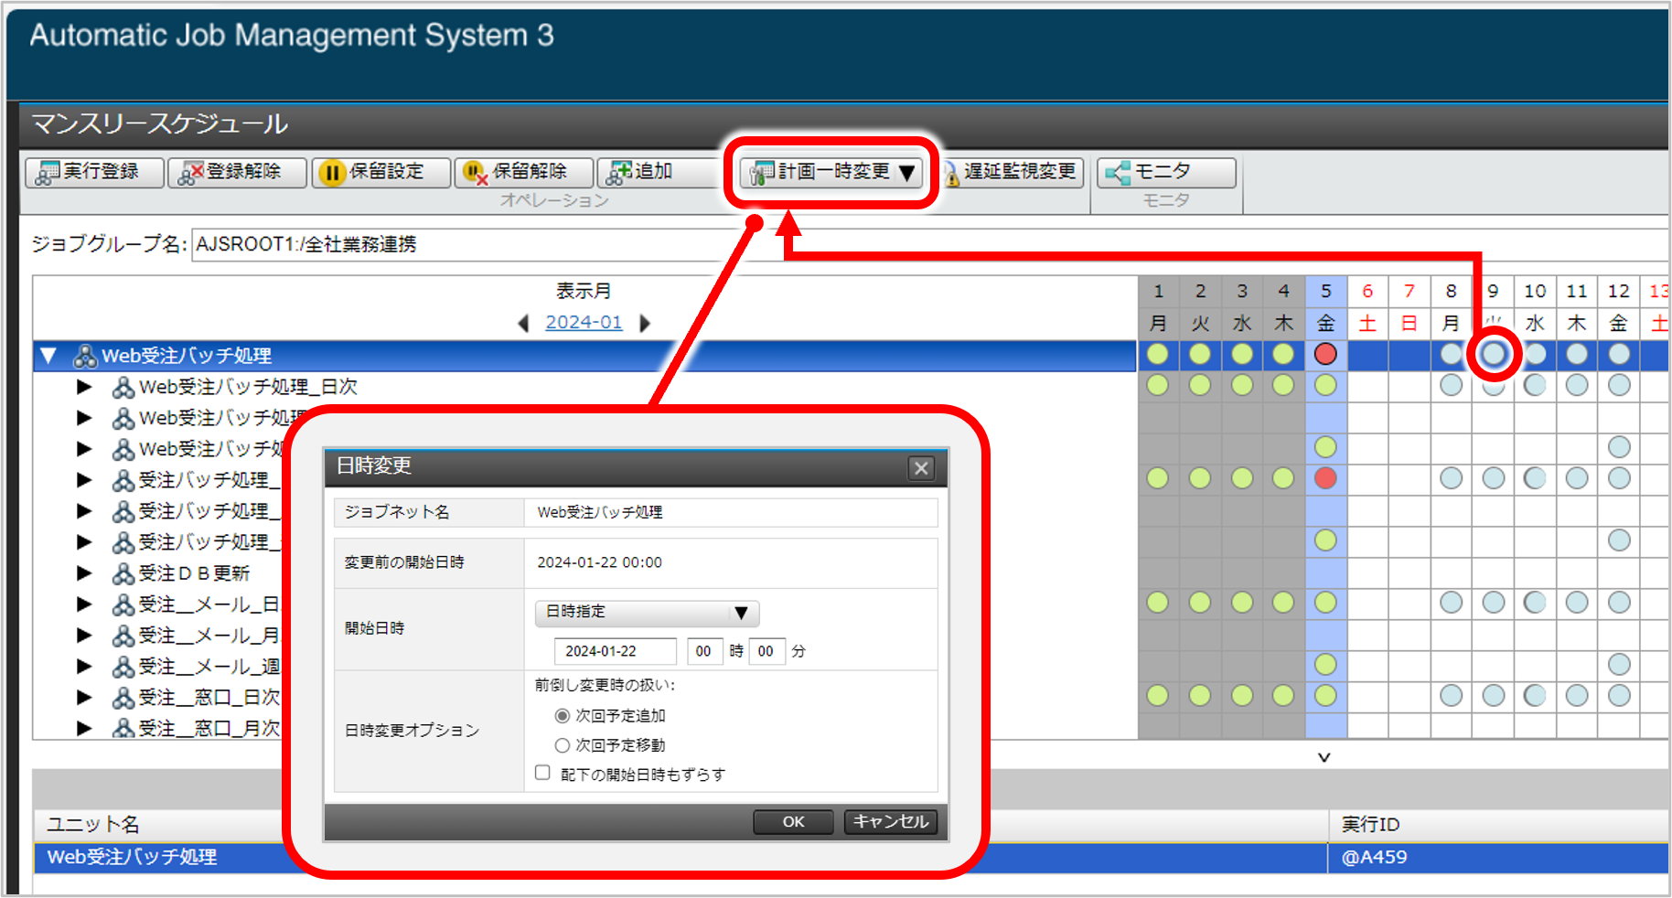This screenshot has width=1672, height=898.
Task: Click OK in 日時変更 dialog
Action: [793, 821]
